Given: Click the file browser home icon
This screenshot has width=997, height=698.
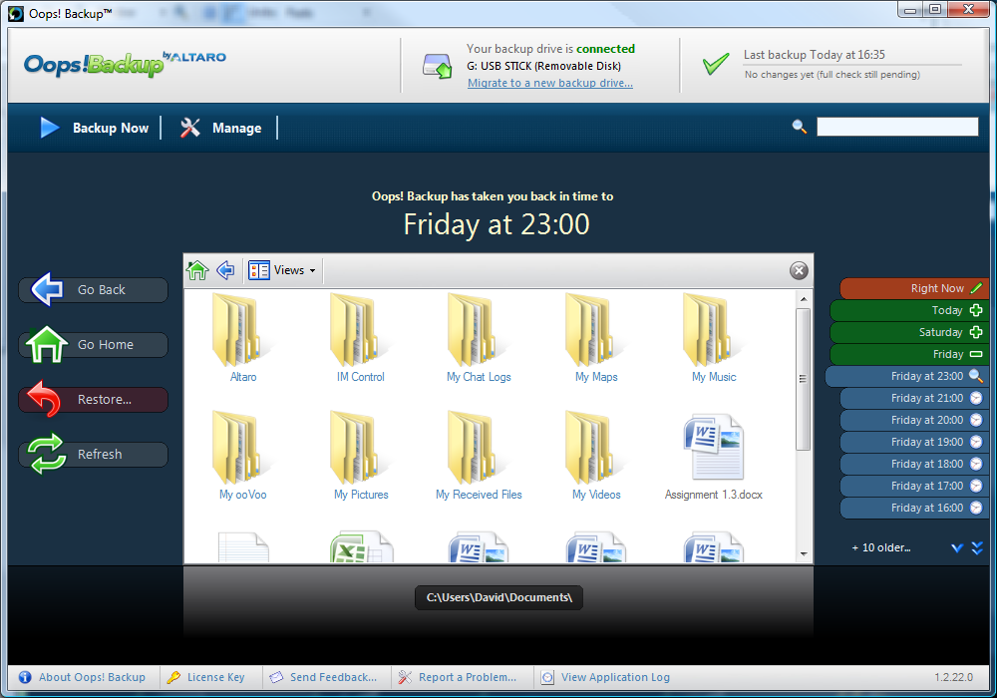Looking at the screenshot, I should coord(197,270).
